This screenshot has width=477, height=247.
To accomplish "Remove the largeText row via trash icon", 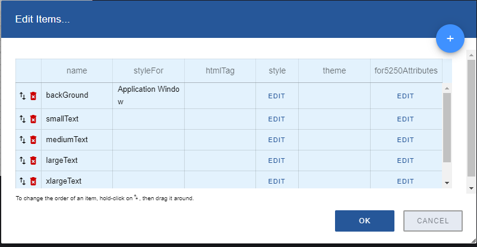I will [33, 161].
